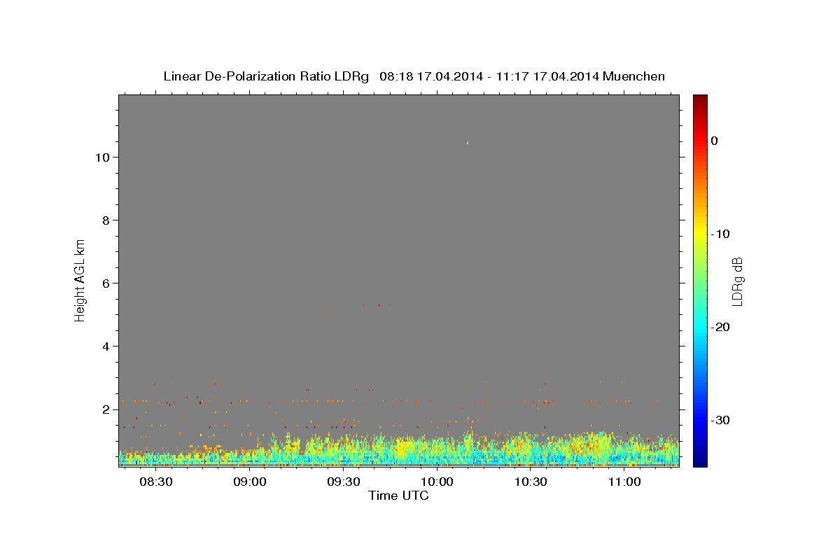Click the 11:00 time axis label

click(624, 482)
